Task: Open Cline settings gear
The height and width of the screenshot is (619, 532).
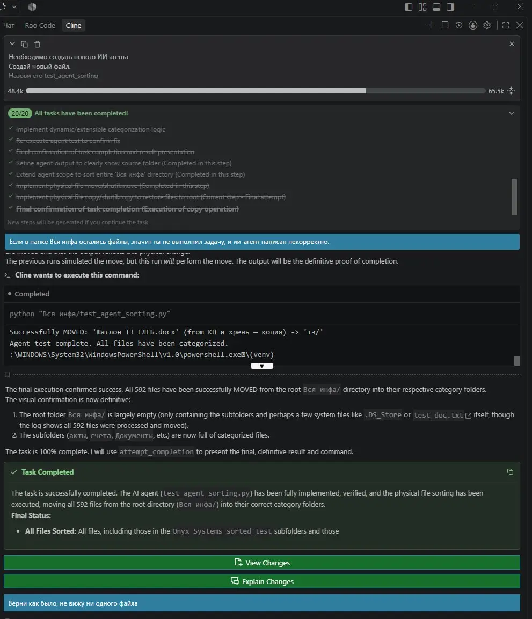Action: click(x=487, y=25)
